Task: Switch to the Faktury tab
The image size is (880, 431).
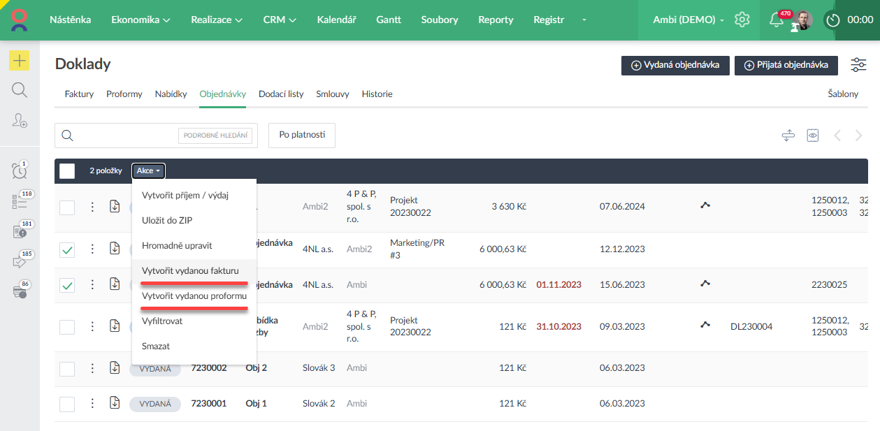Action: pyautogui.click(x=79, y=94)
